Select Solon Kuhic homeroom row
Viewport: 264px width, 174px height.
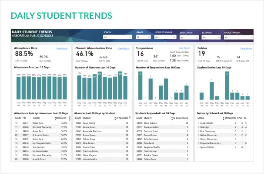(x=41, y=139)
